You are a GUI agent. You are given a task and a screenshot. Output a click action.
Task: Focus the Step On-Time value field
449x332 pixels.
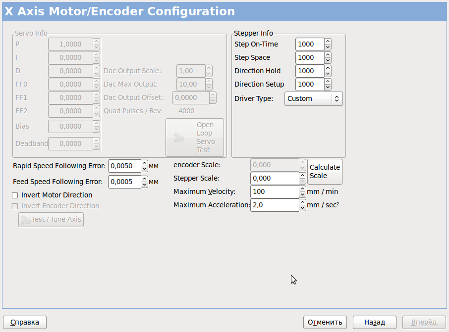[x=310, y=45]
